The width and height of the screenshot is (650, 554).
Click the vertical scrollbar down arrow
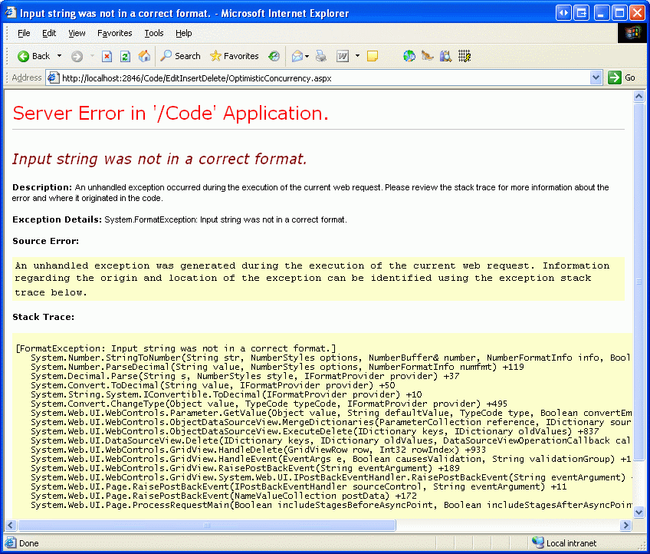[x=639, y=513]
